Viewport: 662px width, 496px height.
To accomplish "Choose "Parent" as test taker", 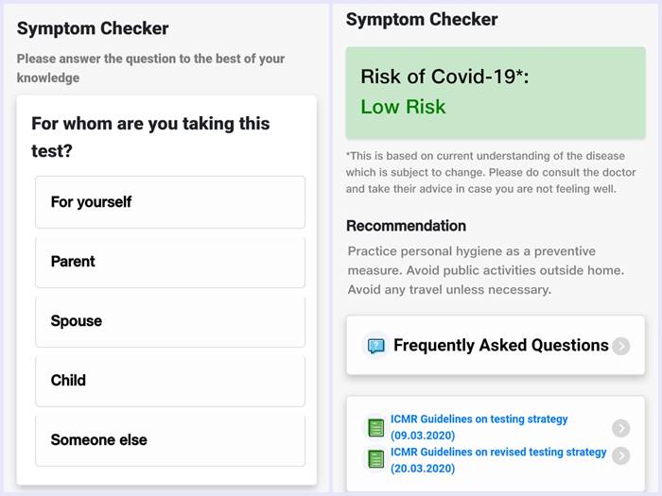I will click(170, 262).
